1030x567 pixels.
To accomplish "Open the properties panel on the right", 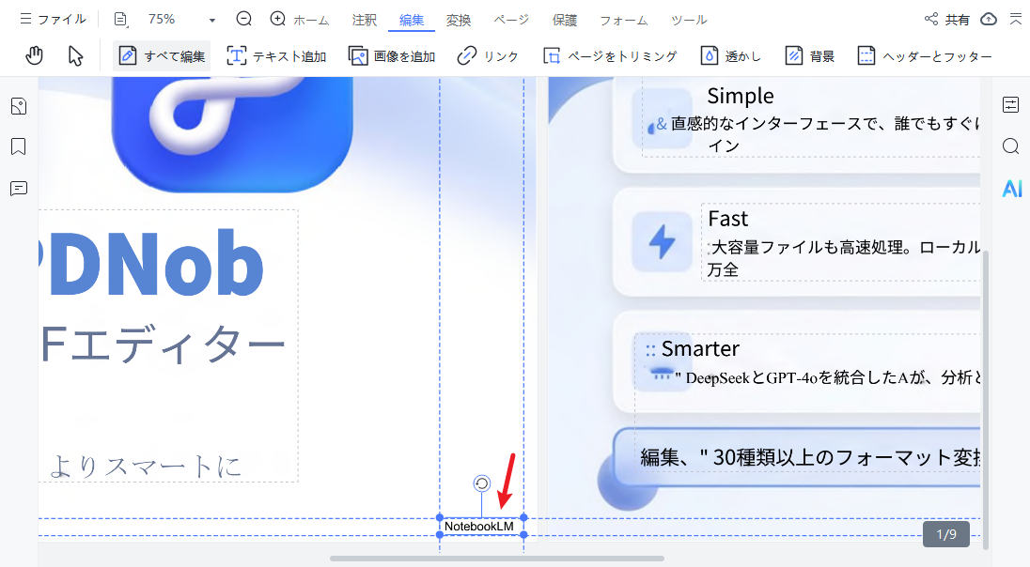I will [1010, 106].
